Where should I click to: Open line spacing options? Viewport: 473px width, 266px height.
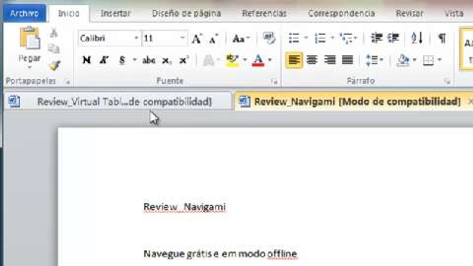click(374, 60)
